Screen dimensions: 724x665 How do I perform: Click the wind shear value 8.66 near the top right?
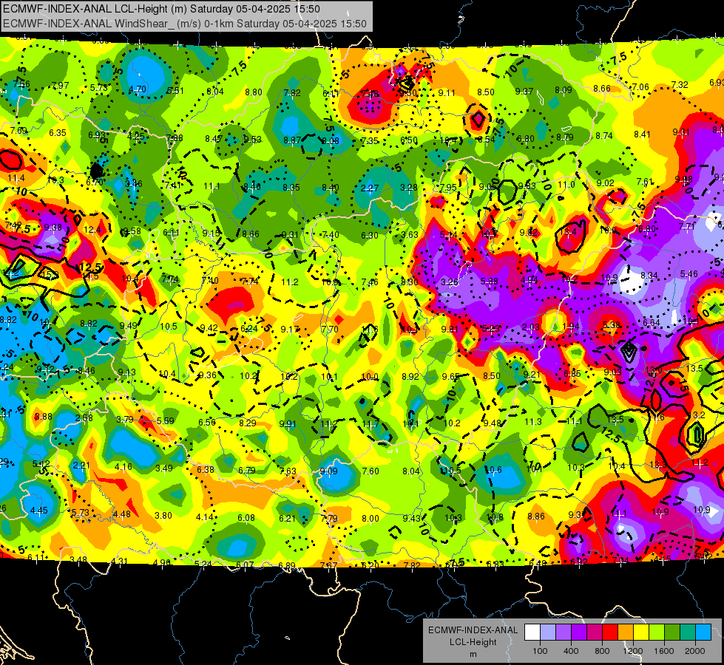[602, 88]
